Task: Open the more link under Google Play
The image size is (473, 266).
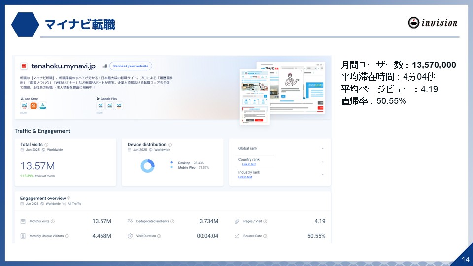Action: click(x=100, y=113)
